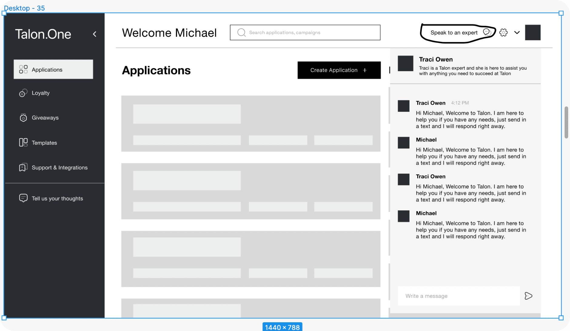
Task: Open the Applications sidebar item
Action: tap(53, 69)
